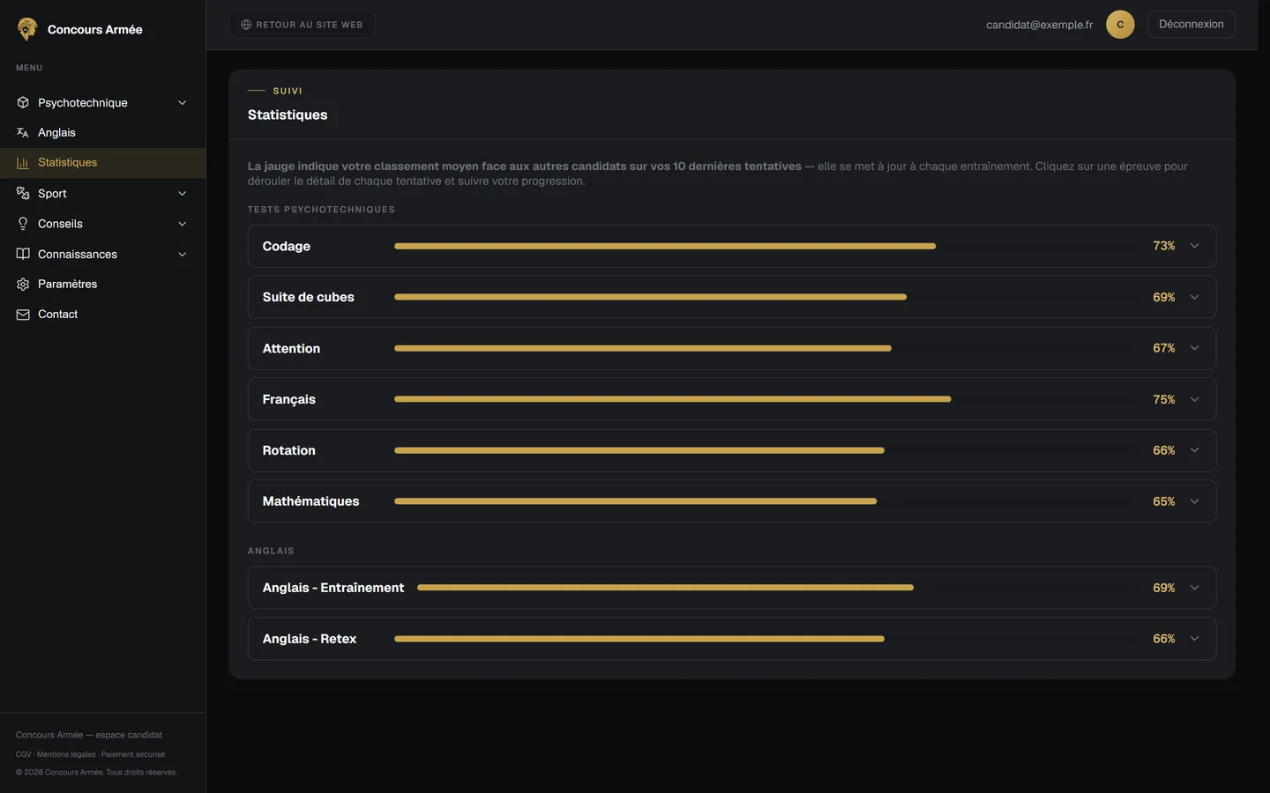Click the Mathématiques progress bar

[764, 501]
